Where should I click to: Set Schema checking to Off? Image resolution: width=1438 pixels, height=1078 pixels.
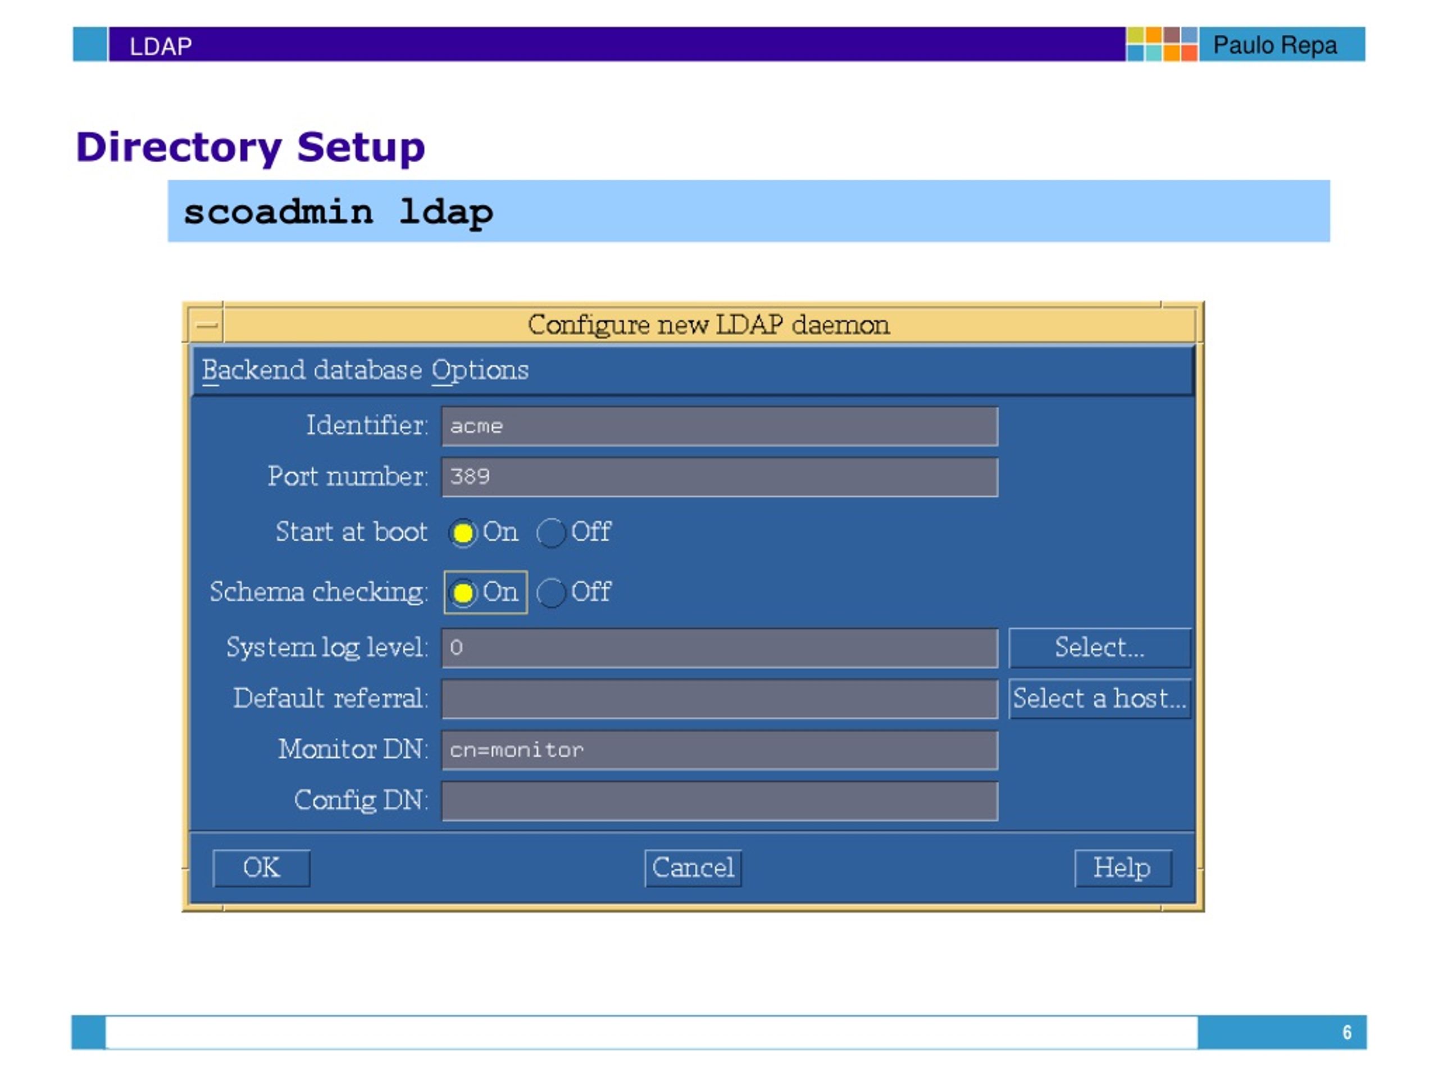(574, 592)
